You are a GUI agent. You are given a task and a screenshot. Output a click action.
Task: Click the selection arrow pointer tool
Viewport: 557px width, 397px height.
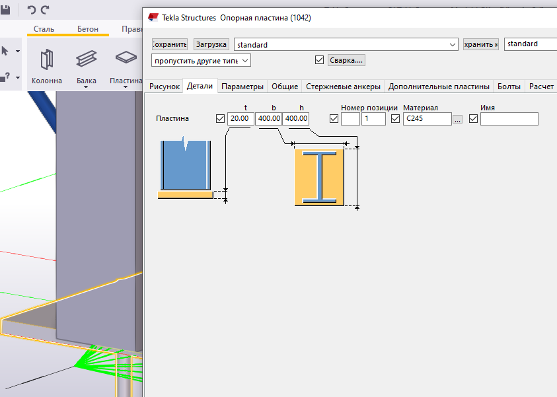click(5, 51)
